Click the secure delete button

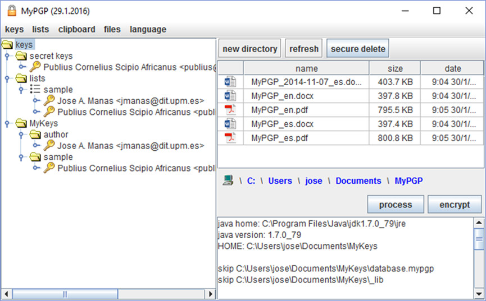click(358, 49)
